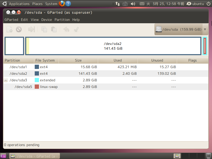Click the Size column header
The width and height of the screenshot is (212, 159).
pyautogui.click(x=78, y=60)
